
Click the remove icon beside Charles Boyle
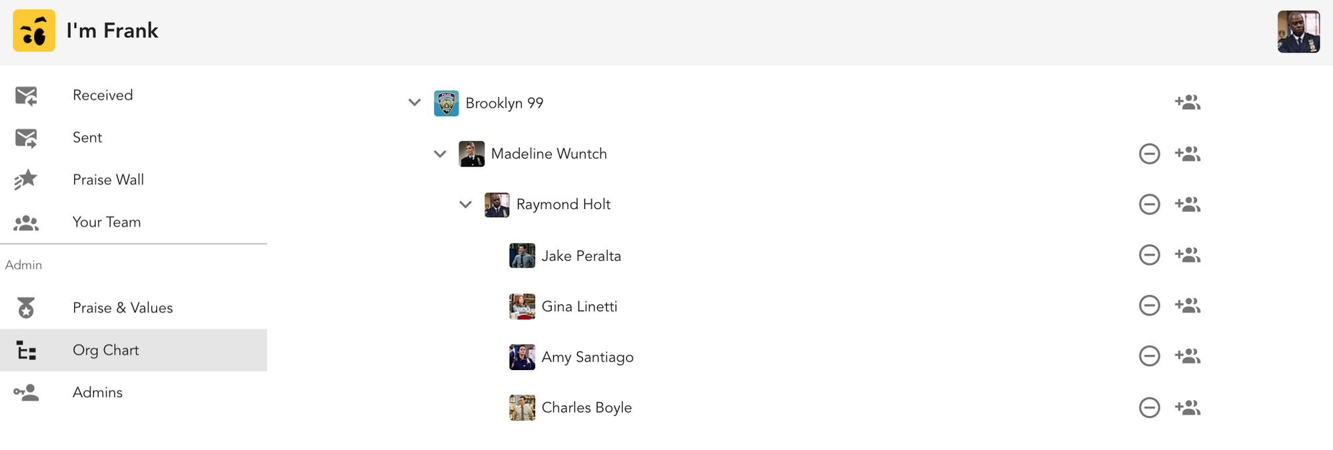tap(1149, 407)
